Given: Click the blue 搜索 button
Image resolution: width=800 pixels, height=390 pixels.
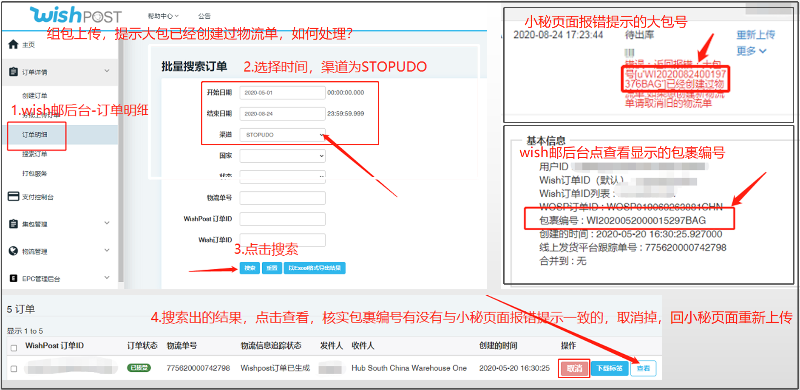Looking at the screenshot, I should pyautogui.click(x=250, y=268).
